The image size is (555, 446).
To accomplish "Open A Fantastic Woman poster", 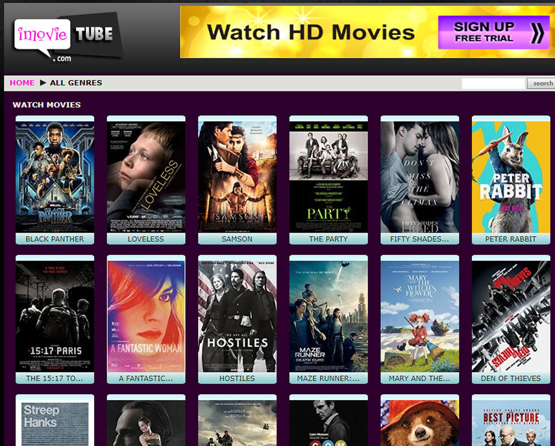I will [x=146, y=316].
